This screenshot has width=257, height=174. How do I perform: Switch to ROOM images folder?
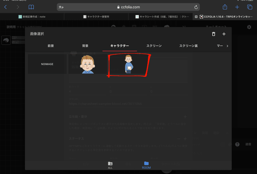click(146, 165)
